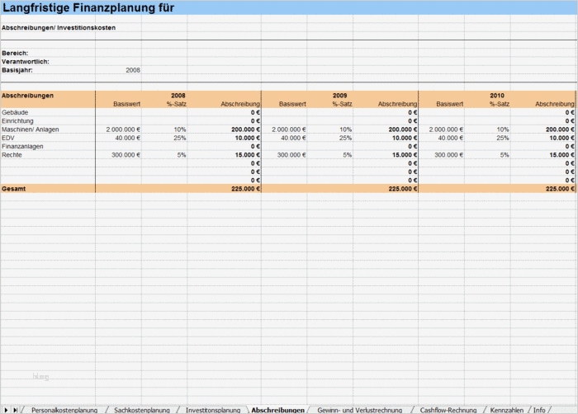Click the next-sheet navigation arrow
Screen dimensions: 578x414
6,410
